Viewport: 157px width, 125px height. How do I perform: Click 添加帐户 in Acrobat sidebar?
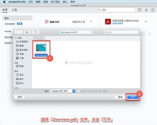point(9,43)
